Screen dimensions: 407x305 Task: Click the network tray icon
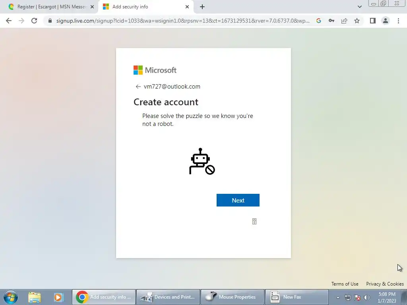tap(347, 297)
